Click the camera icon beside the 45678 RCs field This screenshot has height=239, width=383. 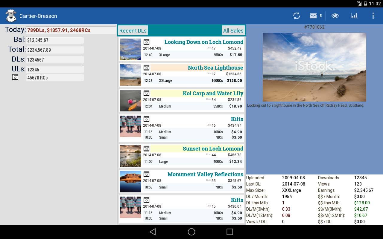point(15,77)
